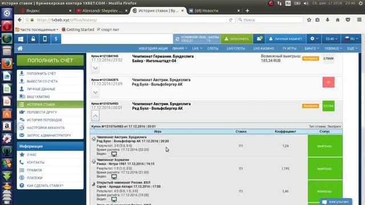Select ЛИЧНЫЕ ДАННЫЕ in sidebar
The width and height of the screenshot is (365, 205).
50,89
